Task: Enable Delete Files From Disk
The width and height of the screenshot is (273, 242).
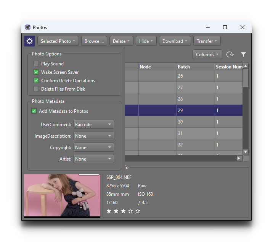Action: tap(36, 89)
